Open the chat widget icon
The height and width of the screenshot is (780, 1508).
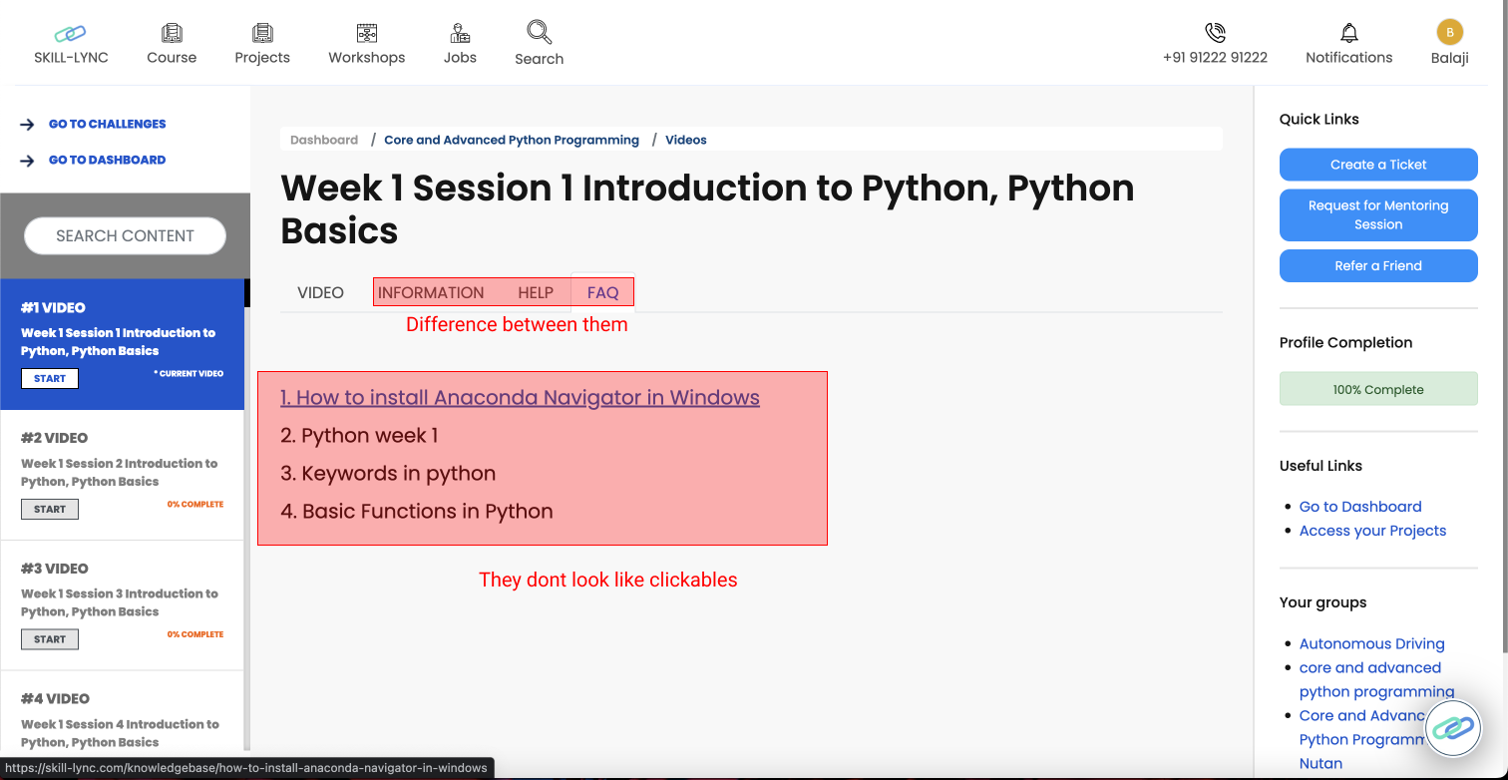coord(1453,727)
